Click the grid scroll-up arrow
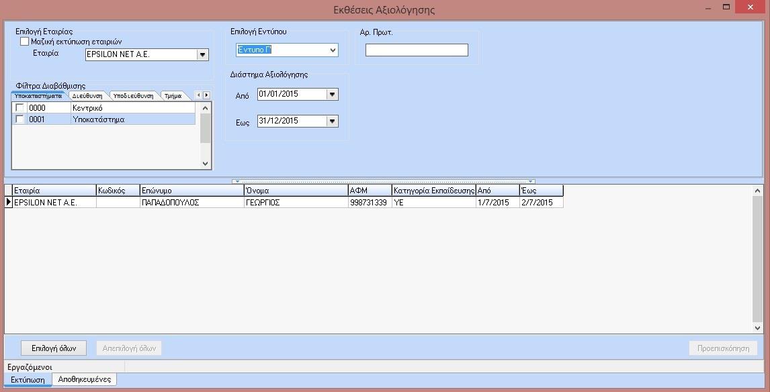The width and height of the screenshot is (770, 392). pyautogui.click(x=757, y=191)
